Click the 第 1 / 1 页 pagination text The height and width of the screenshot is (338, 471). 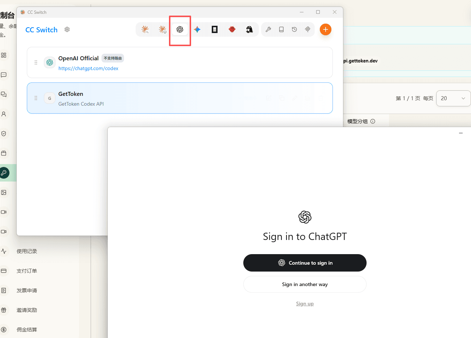click(x=408, y=98)
